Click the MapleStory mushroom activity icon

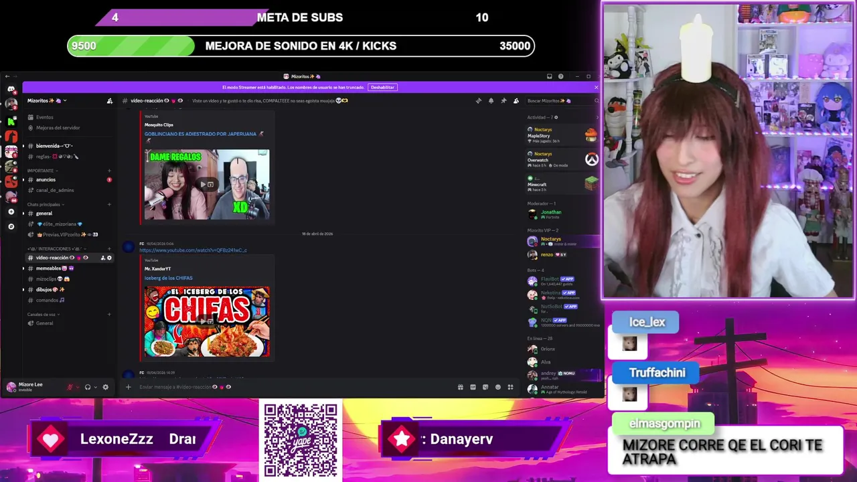(591, 135)
